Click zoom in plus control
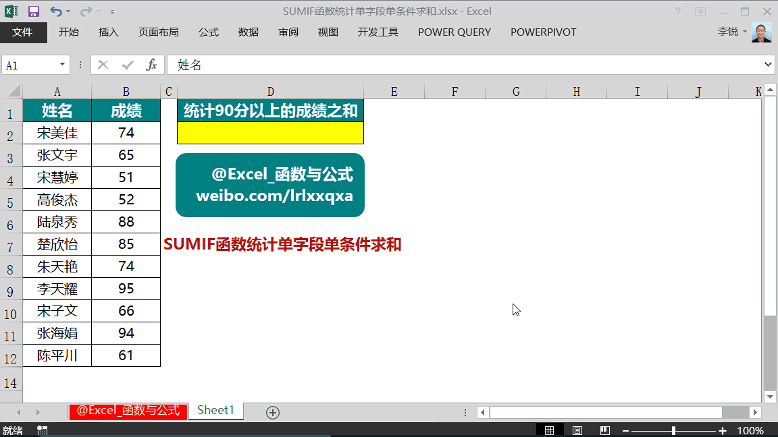 click(x=722, y=430)
